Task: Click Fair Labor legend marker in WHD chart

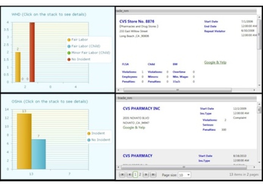Action: (x=69, y=40)
